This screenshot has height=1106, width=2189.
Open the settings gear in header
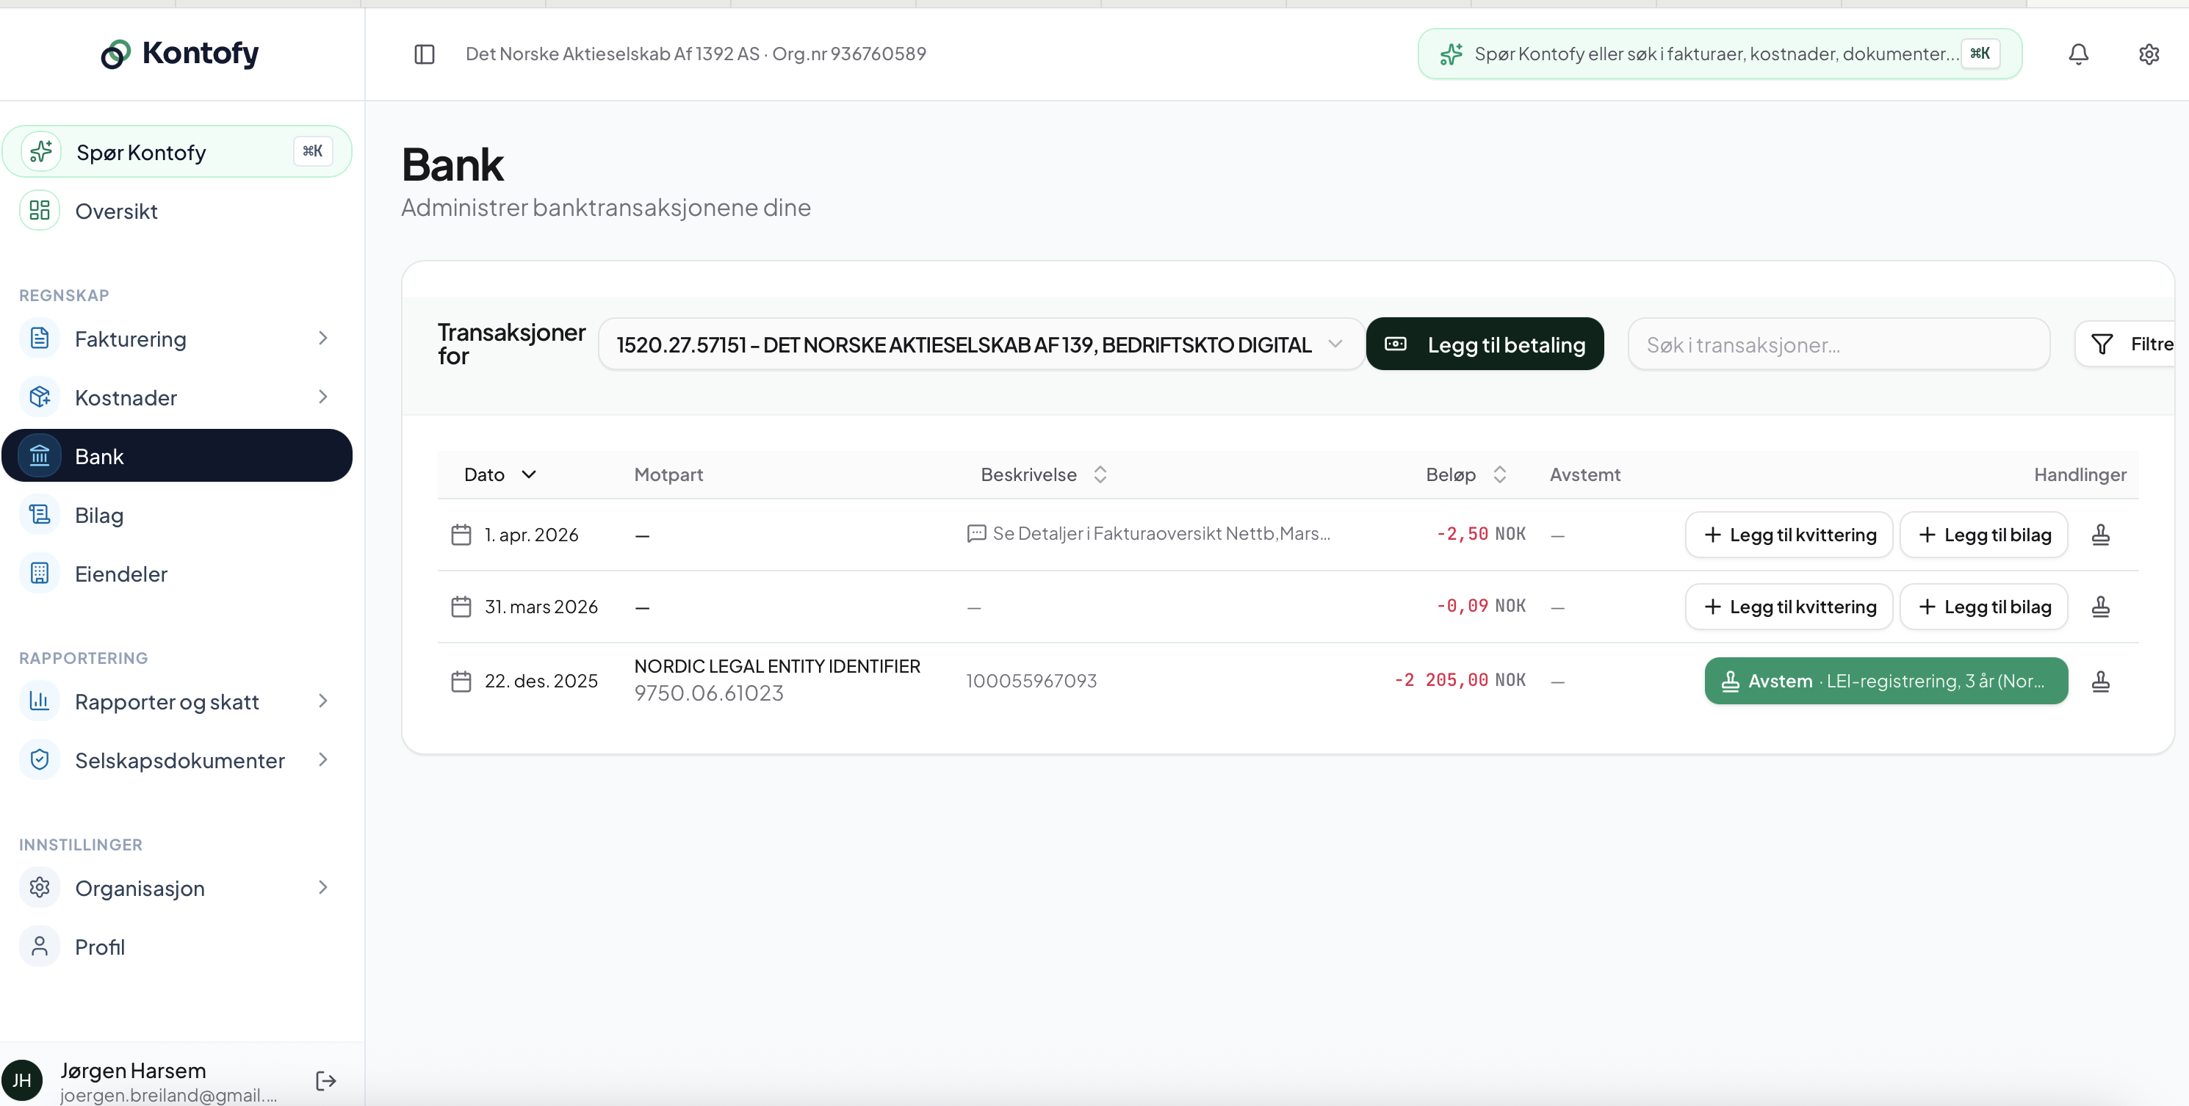tap(2148, 54)
